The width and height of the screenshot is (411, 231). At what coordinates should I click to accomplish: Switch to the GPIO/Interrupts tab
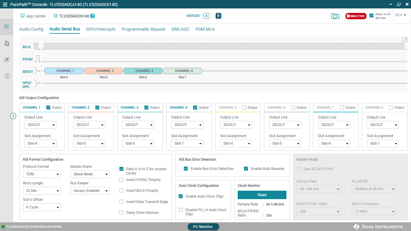tap(100, 29)
